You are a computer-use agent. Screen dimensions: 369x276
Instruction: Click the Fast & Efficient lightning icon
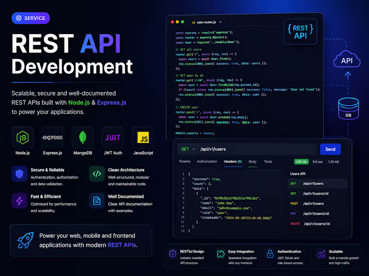click(19, 201)
